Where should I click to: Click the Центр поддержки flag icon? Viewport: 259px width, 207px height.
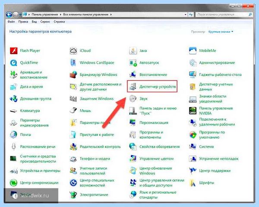pyautogui.click(x=193, y=171)
